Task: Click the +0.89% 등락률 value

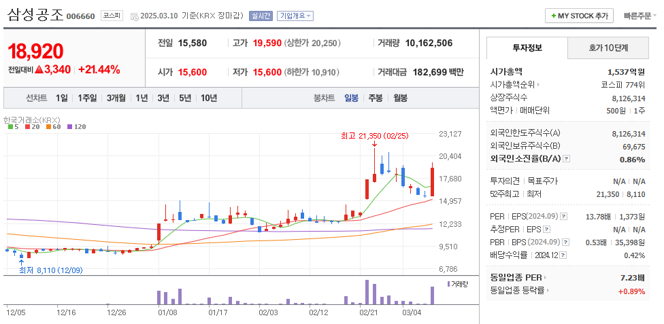Action: [631, 291]
